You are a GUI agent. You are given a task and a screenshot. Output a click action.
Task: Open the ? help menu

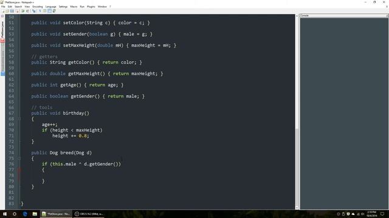pos(110,7)
